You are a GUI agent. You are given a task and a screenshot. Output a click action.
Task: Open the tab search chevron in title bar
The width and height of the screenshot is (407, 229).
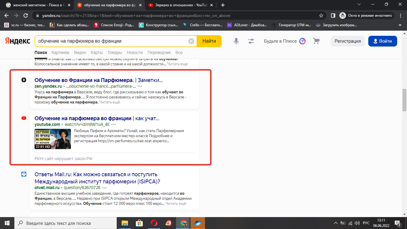click(x=359, y=4)
